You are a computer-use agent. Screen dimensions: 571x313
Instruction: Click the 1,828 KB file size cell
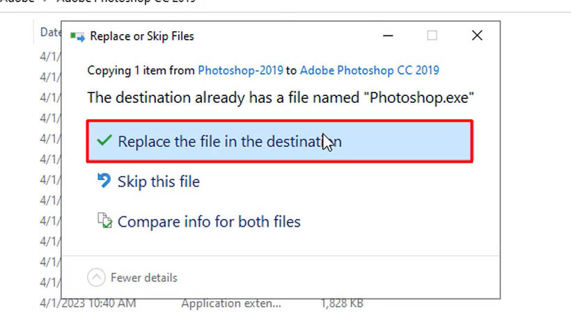(x=342, y=303)
